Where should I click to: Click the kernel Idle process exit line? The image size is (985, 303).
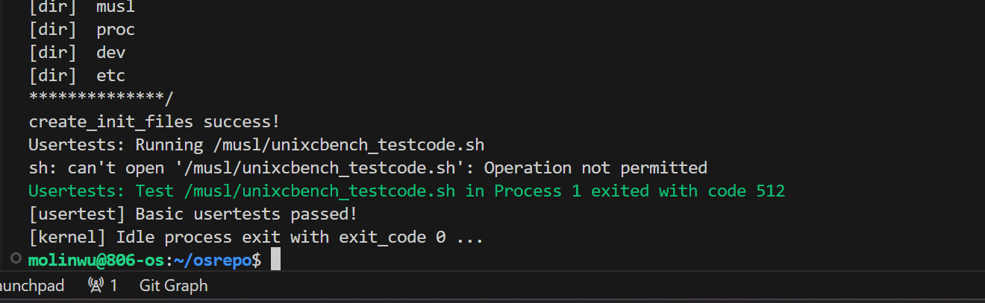[x=256, y=237]
